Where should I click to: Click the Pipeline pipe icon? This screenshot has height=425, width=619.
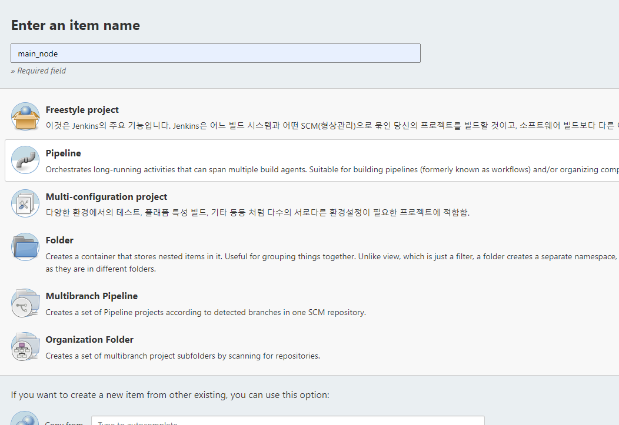click(x=25, y=160)
